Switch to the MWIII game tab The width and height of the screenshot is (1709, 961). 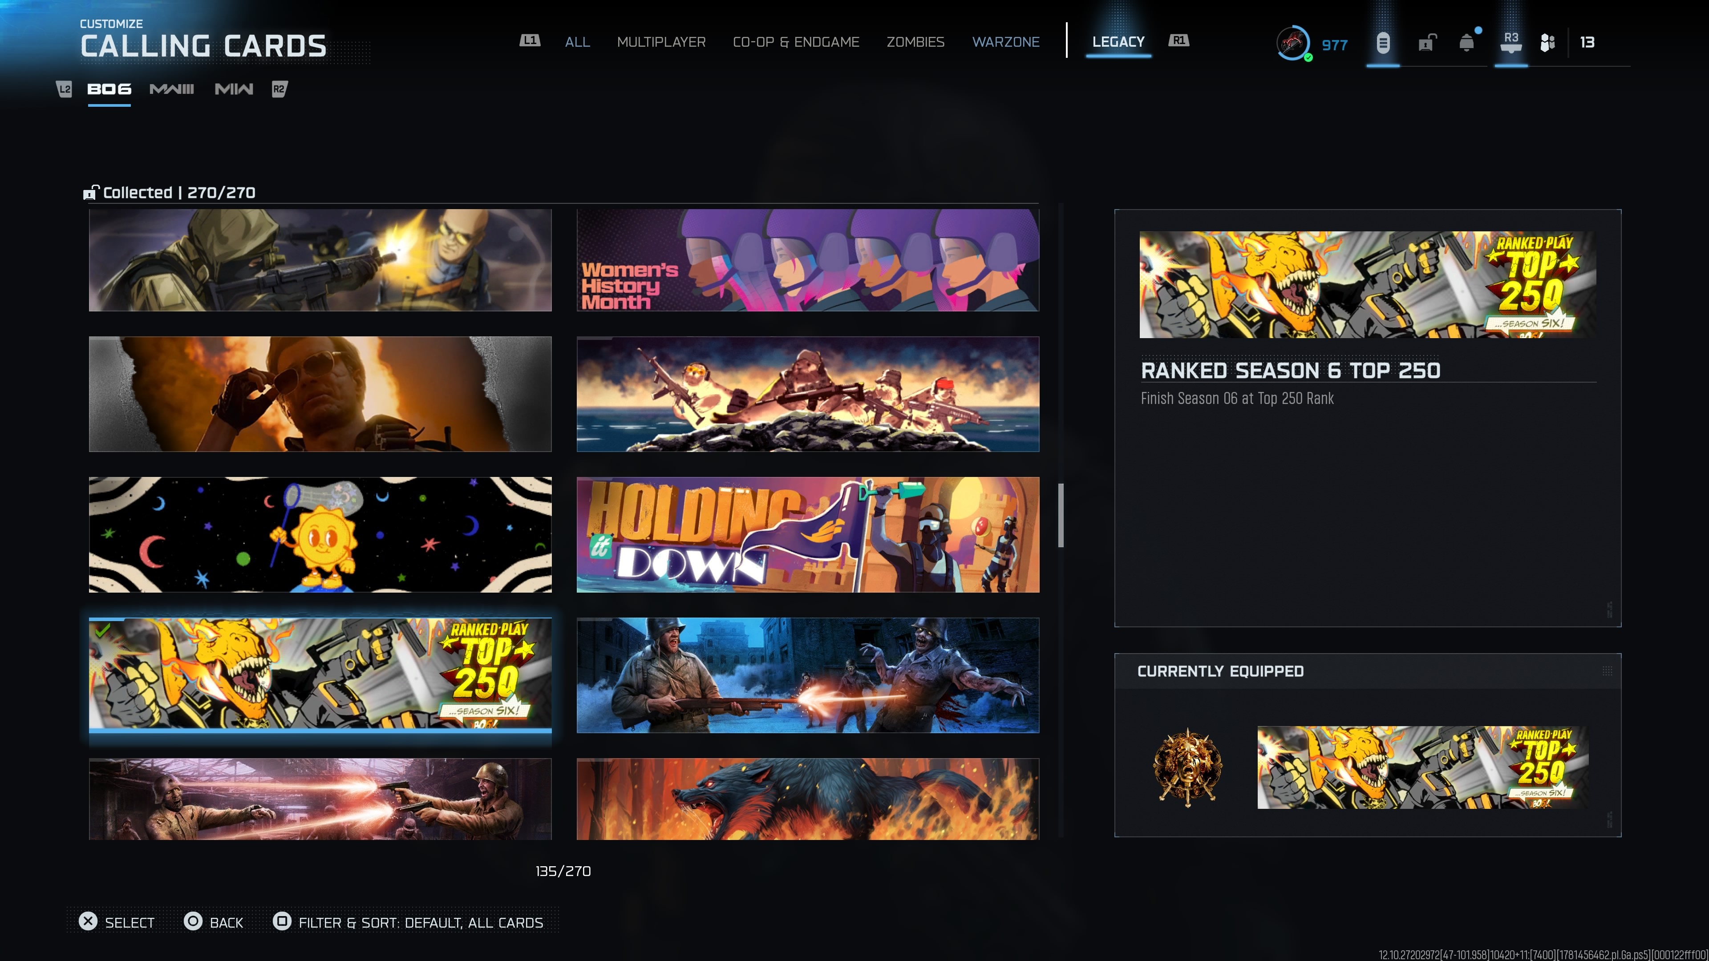click(x=172, y=89)
